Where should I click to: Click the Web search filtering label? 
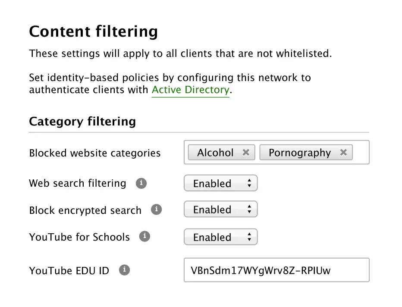pyautogui.click(x=78, y=183)
